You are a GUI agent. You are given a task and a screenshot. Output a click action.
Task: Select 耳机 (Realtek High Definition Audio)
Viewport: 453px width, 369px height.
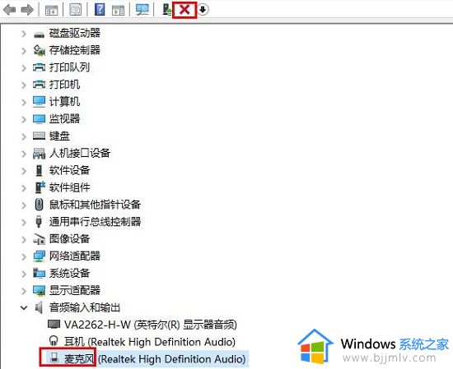[150, 342]
